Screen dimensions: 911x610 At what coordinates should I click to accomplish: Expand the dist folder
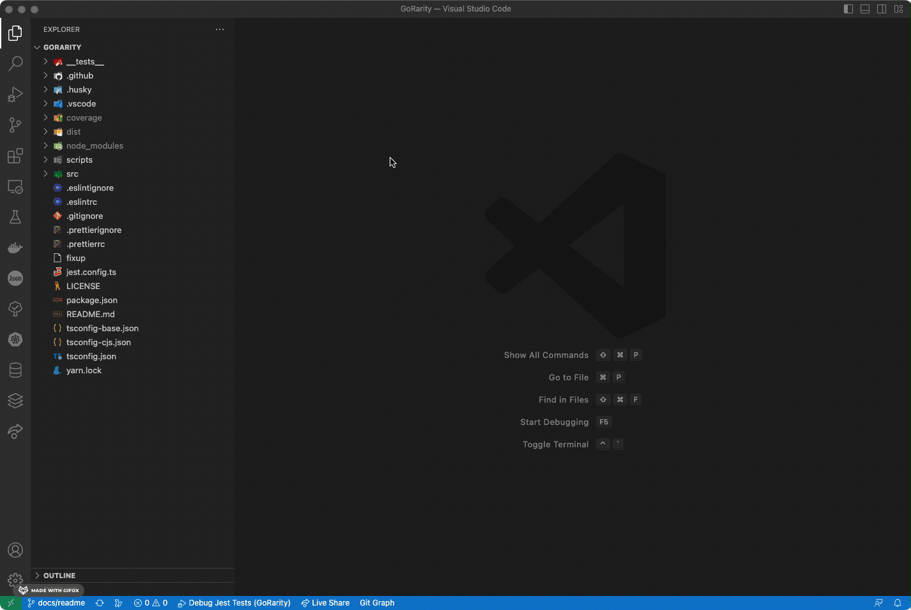(x=132, y=132)
